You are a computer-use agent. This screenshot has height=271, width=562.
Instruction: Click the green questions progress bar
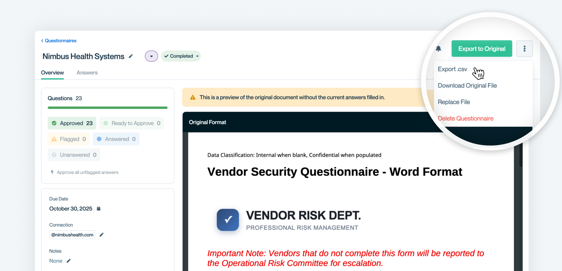pyautogui.click(x=107, y=108)
